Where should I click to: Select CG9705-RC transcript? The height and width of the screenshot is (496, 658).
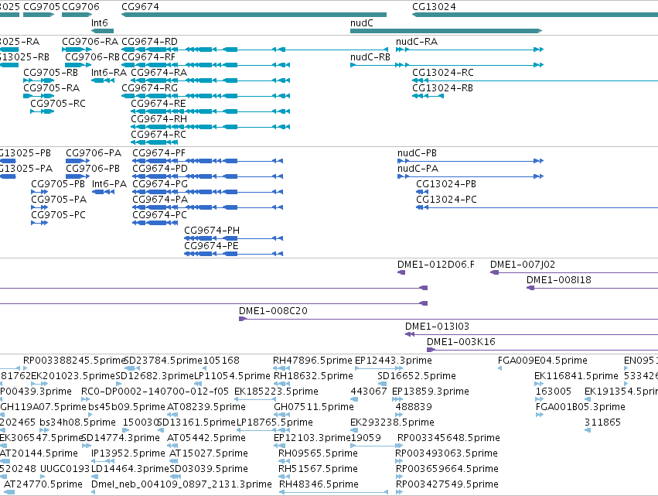point(58,104)
